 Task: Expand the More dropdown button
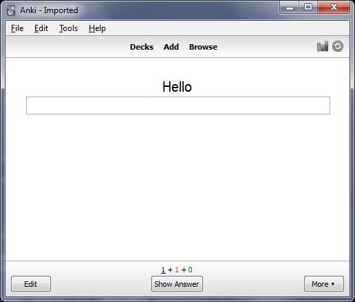324,284
